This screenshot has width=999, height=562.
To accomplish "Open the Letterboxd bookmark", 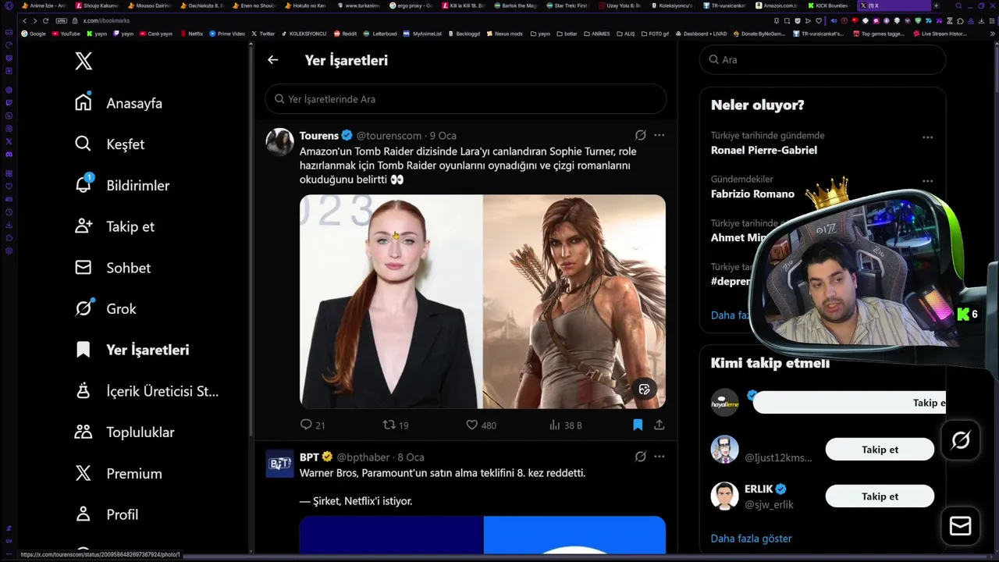I will point(380,34).
